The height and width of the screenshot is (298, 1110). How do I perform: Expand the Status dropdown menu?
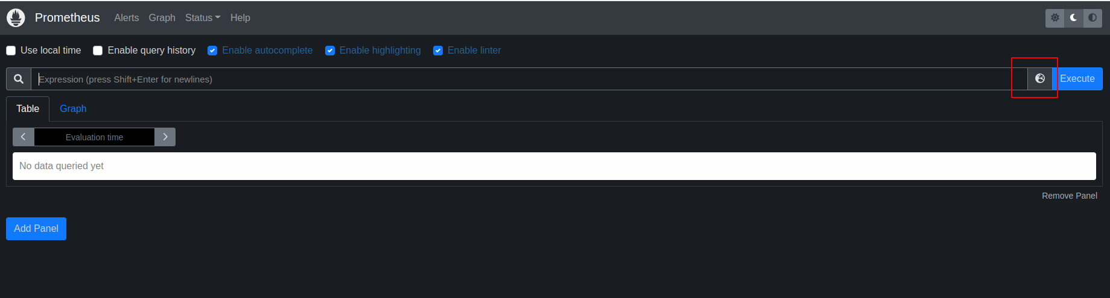coord(203,18)
